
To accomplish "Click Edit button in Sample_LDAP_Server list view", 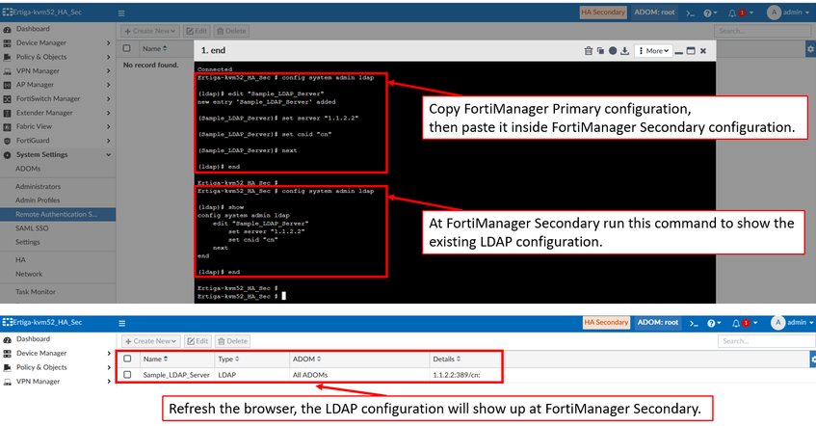I will (x=197, y=341).
